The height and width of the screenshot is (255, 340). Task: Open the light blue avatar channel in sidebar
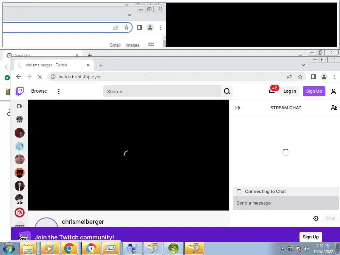tap(20, 146)
